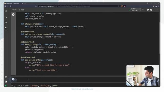Bookmark this page icon

pyautogui.click(x=36, y=6)
